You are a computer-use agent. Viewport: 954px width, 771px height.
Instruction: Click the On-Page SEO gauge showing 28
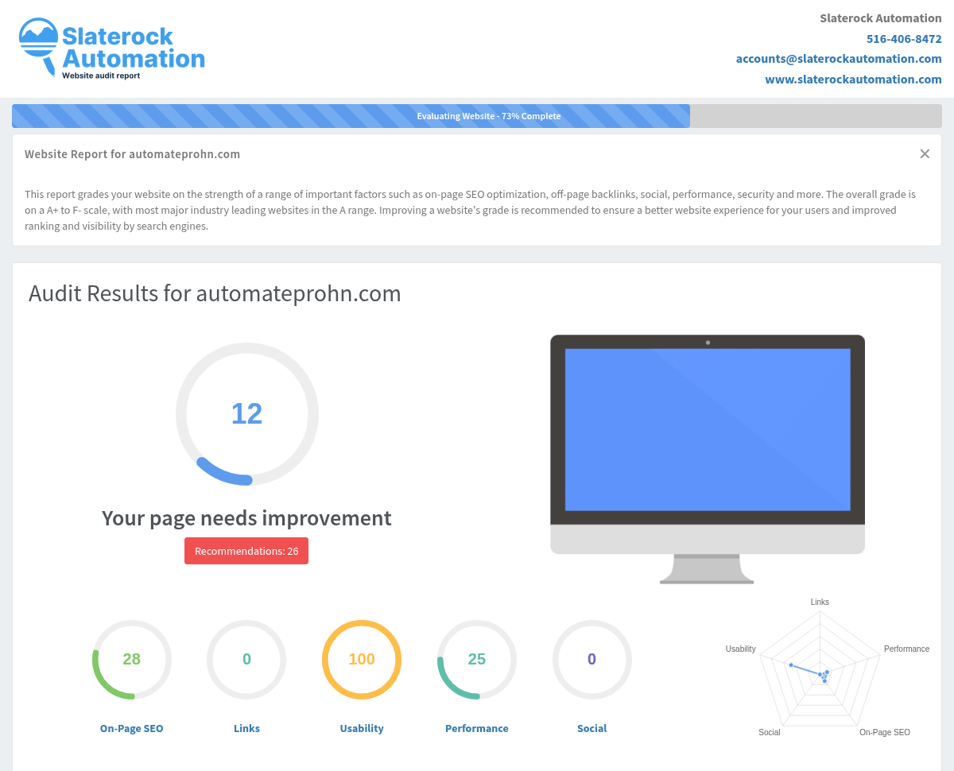132,660
